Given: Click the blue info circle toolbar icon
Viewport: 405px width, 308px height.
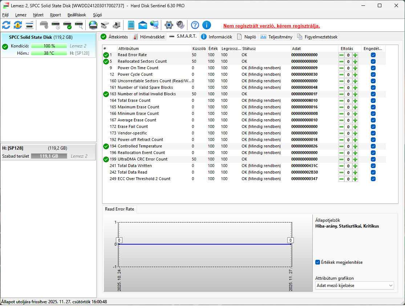Looking at the screenshot, I should pos(207,25).
